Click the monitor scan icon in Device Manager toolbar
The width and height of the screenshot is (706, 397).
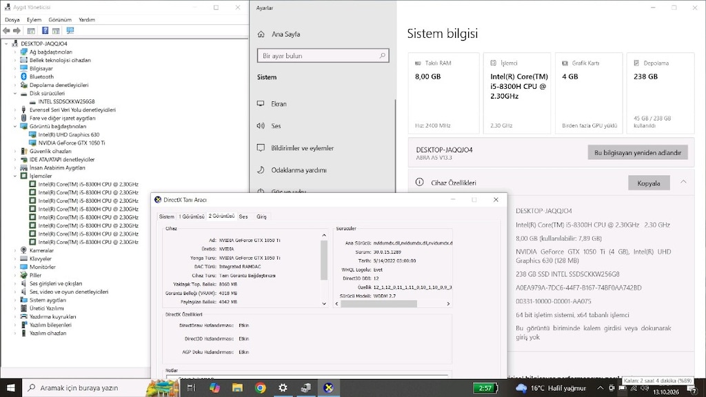coord(70,30)
